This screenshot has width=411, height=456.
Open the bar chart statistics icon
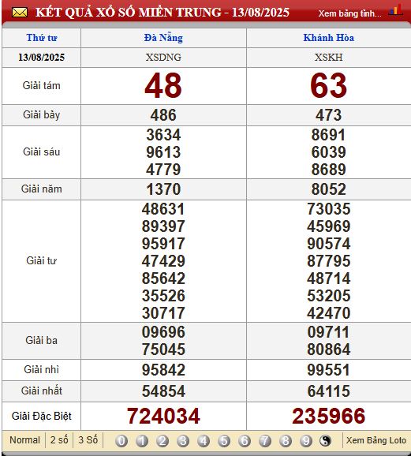click(x=395, y=10)
